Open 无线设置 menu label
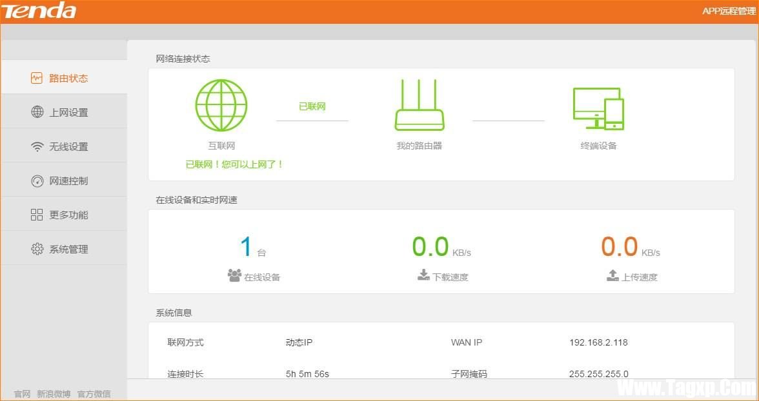The image size is (759, 401). [68, 146]
